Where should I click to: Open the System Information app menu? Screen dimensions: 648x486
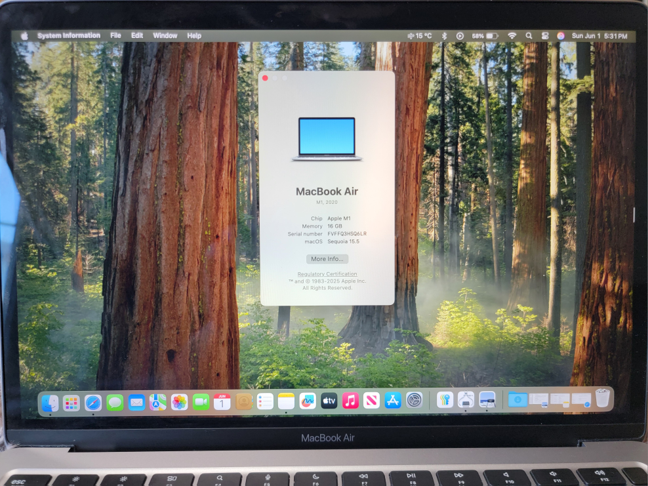69,35
